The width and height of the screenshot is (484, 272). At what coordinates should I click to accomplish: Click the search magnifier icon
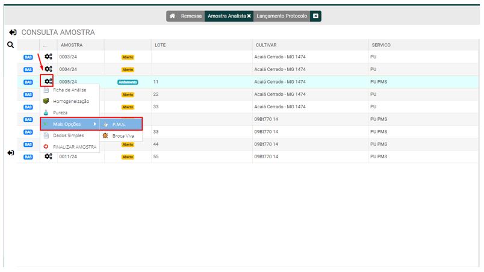tap(10, 45)
